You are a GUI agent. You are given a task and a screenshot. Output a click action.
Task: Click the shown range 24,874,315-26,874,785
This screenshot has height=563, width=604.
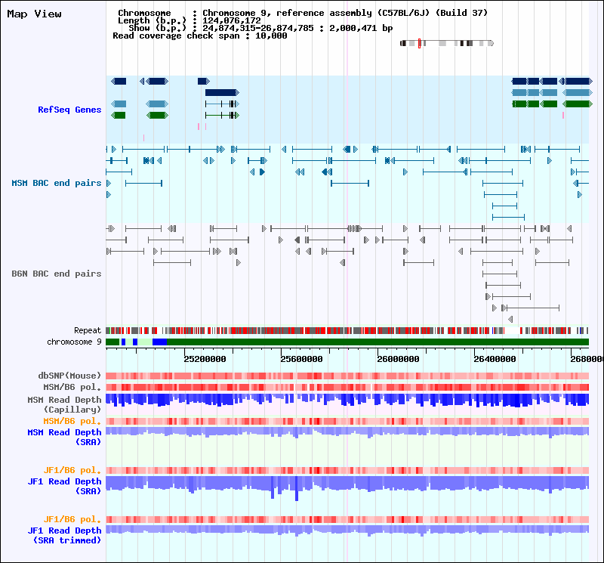(258, 28)
